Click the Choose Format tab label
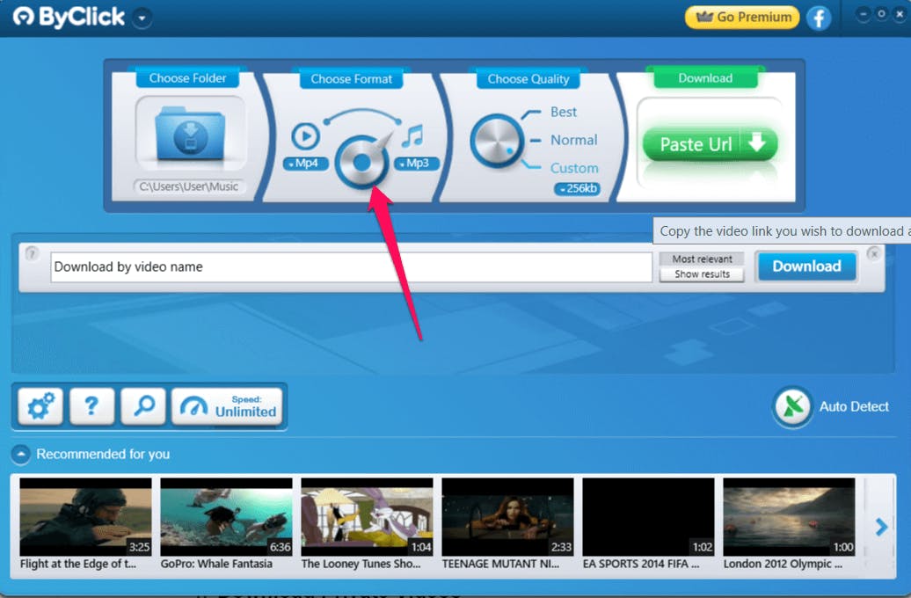This screenshot has width=911, height=598. [x=351, y=78]
